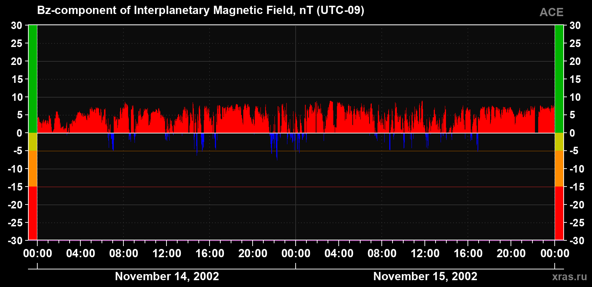
Task: Click the 20:00 time label for November 15
Action: click(x=511, y=253)
